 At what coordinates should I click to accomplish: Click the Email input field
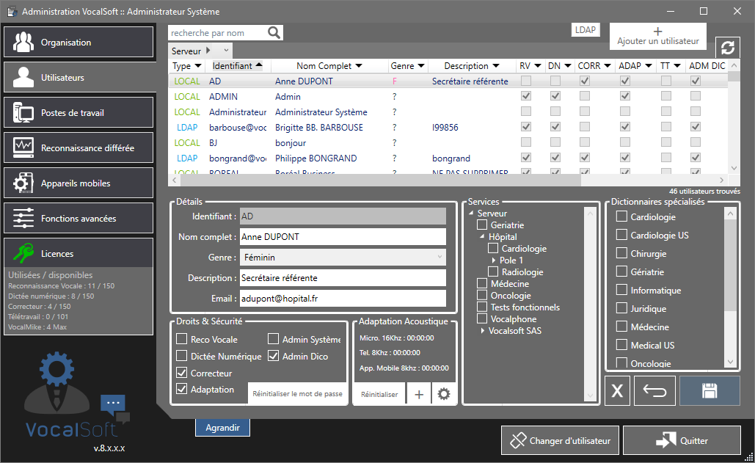pyautogui.click(x=343, y=299)
